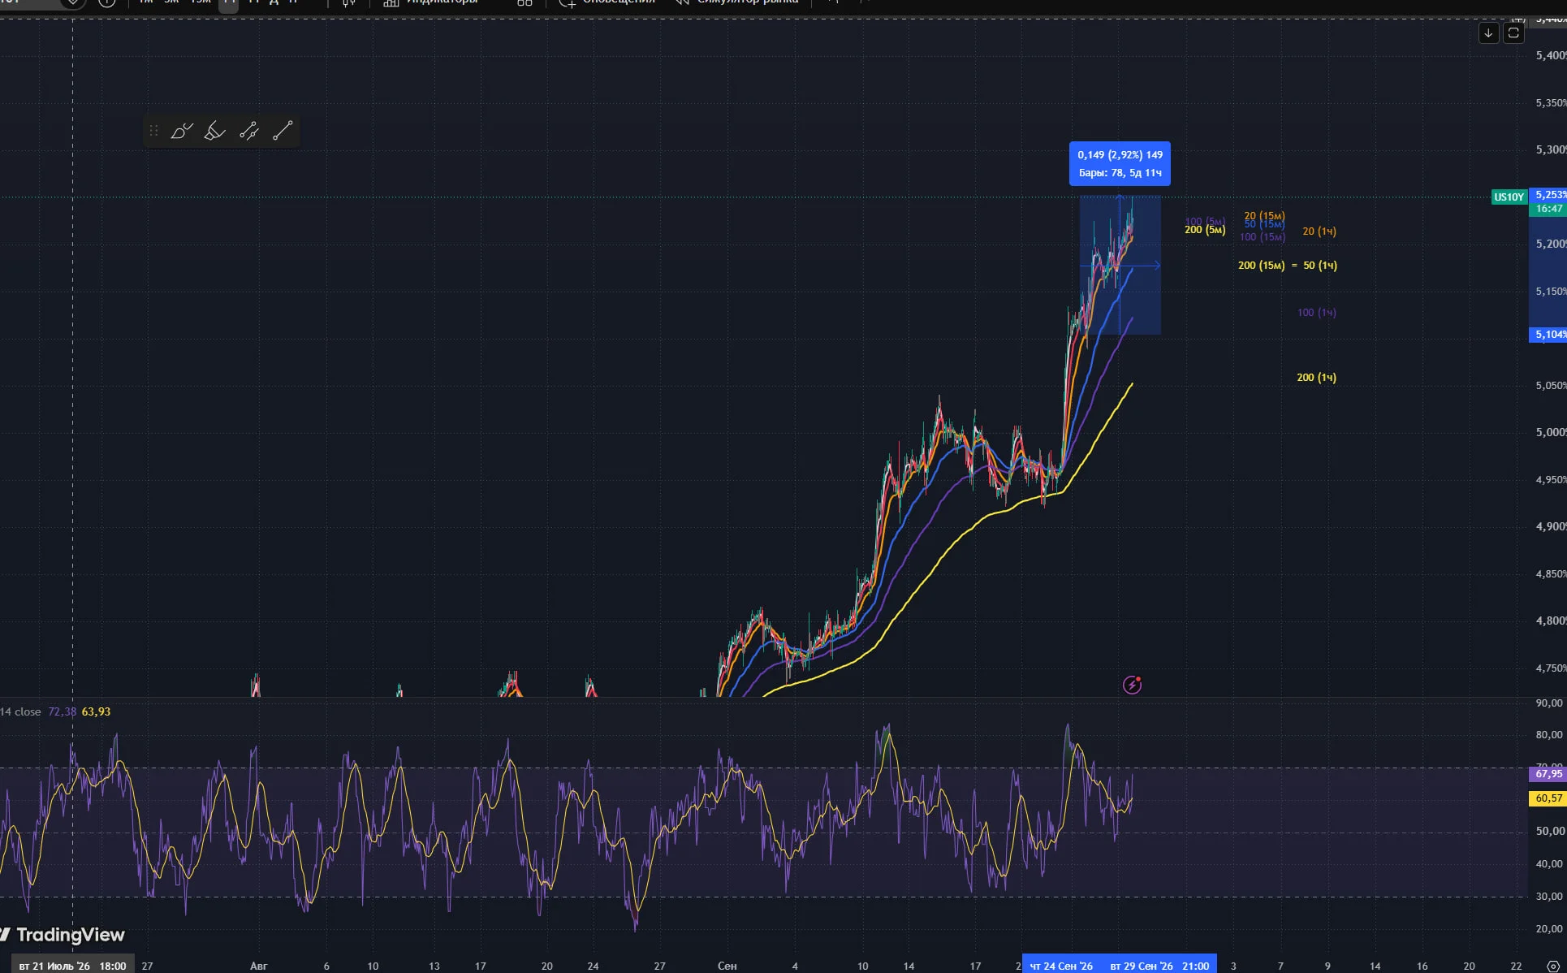Select the Parallel Channel drawing tool
The image size is (1567, 973).
point(248,131)
